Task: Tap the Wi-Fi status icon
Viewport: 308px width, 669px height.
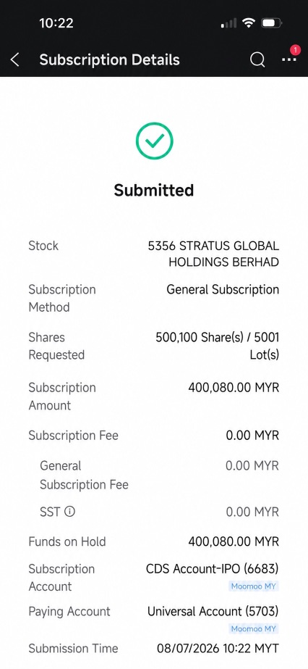Action: [248, 23]
